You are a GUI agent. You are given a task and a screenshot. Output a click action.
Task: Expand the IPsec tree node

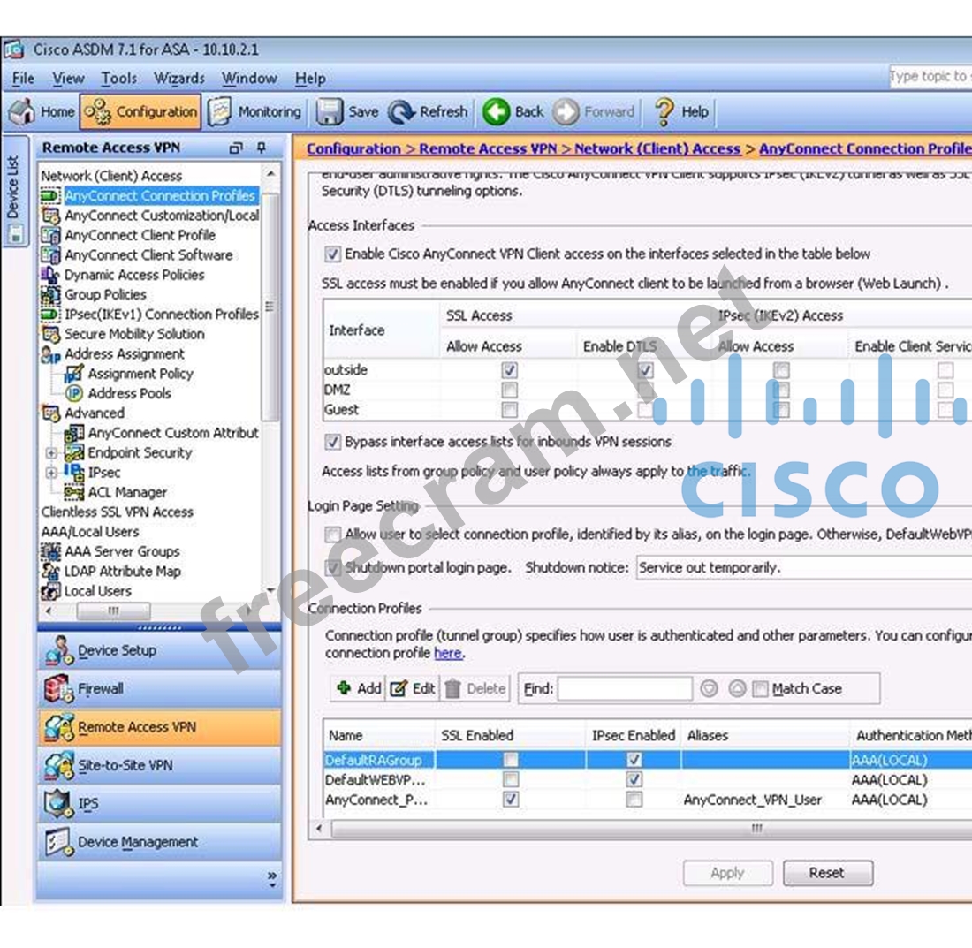click(x=53, y=474)
